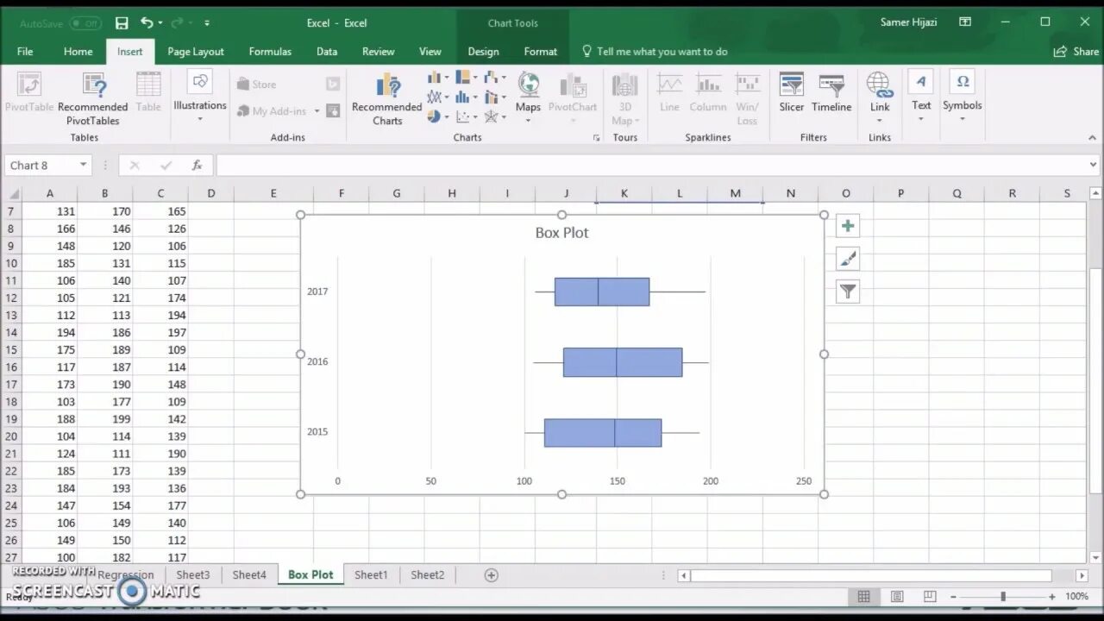Screen dimensions: 1104x621
Task: Switch to the Sheet1 tab
Action: (x=372, y=574)
